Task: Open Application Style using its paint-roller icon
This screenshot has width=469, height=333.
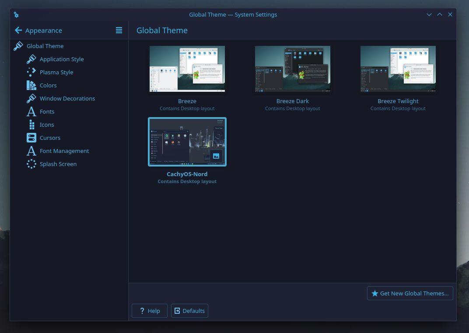Action: pyautogui.click(x=31, y=59)
